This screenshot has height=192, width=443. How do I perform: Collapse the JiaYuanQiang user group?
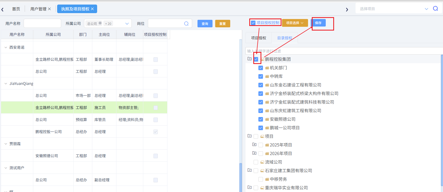6,84
